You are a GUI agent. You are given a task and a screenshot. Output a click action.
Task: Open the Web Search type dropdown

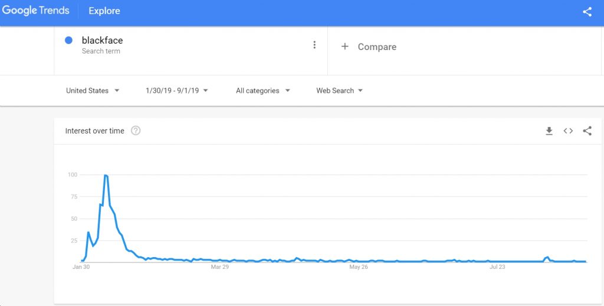[339, 91]
